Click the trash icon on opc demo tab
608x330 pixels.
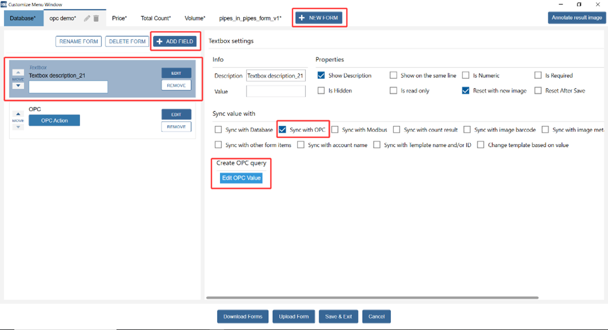pyautogui.click(x=96, y=18)
